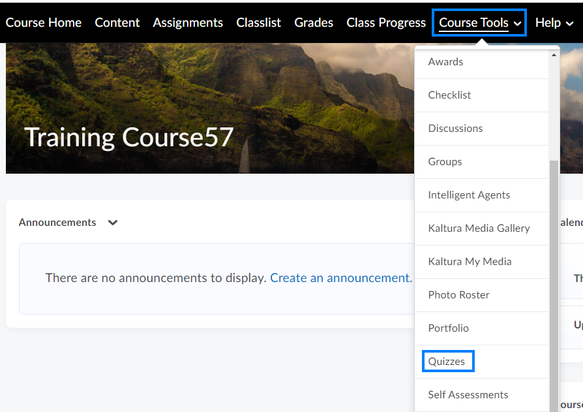Expand the Help menu
Image resolution: width=583 pixels, height=412 pixels.
tap(554, 23)
